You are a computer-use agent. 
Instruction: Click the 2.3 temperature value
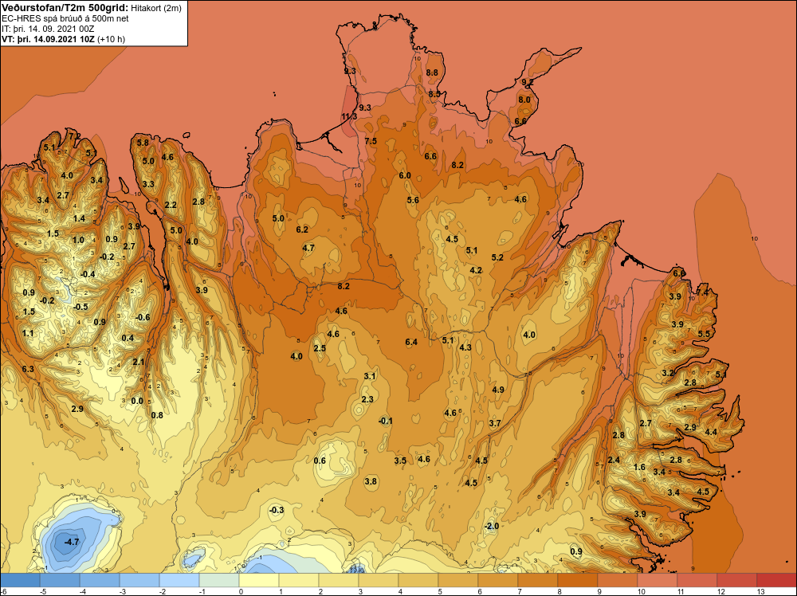(x=367, y=399)
